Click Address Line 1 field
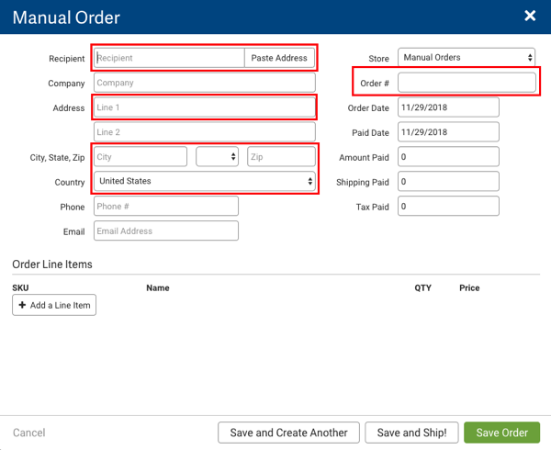 click(x=204, y=107)
